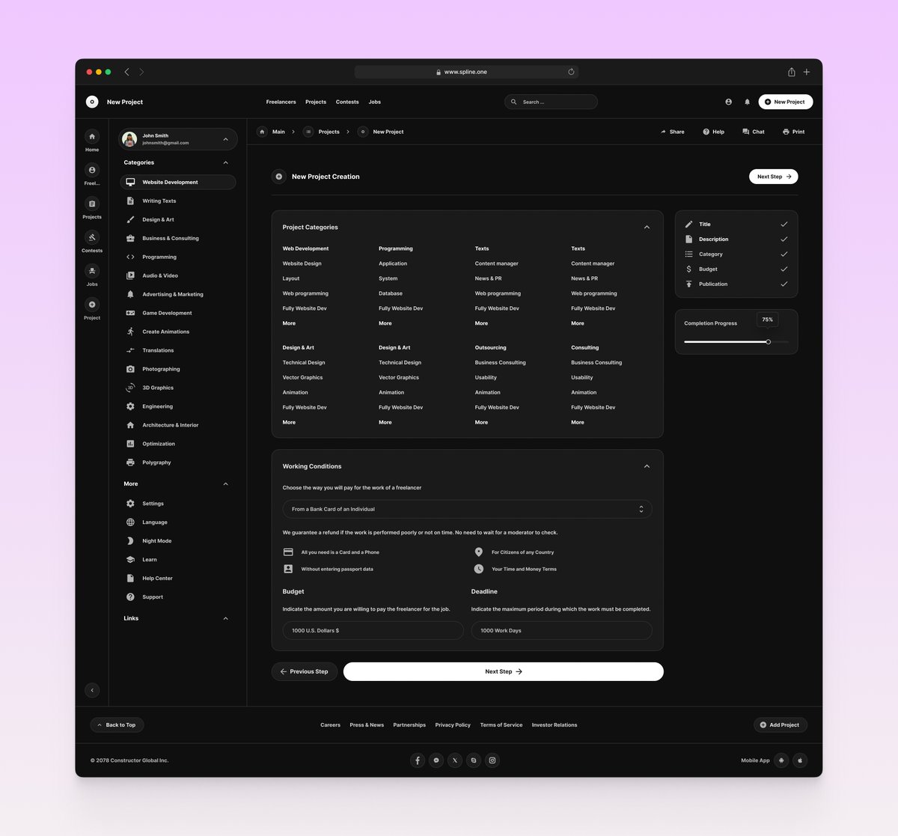Open payment method dropdown Bank Card

467,509
